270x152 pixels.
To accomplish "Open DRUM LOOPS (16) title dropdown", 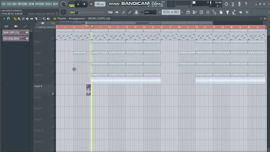I will click(x=100, y=19).
